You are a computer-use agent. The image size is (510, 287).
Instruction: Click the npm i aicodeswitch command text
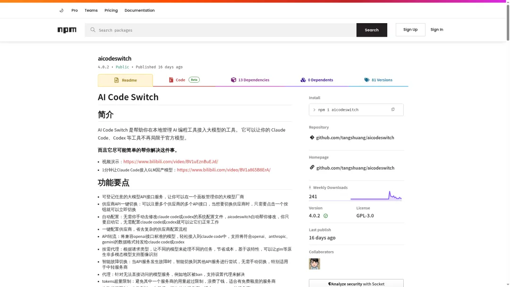point(338,110)
